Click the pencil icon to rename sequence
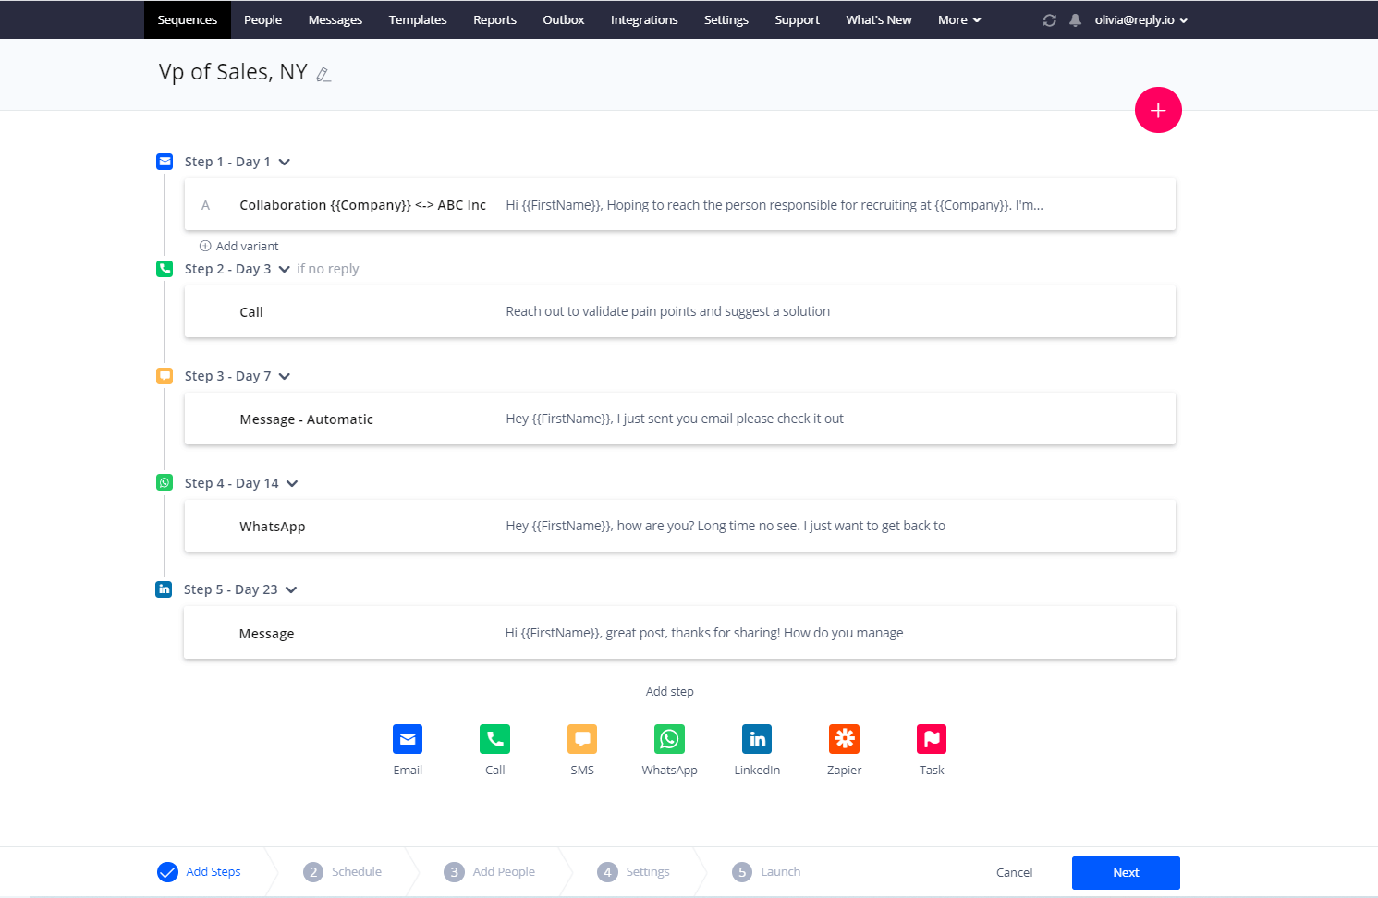The image size is (1378, 898). pyautogui.click(x=323, y=75)
